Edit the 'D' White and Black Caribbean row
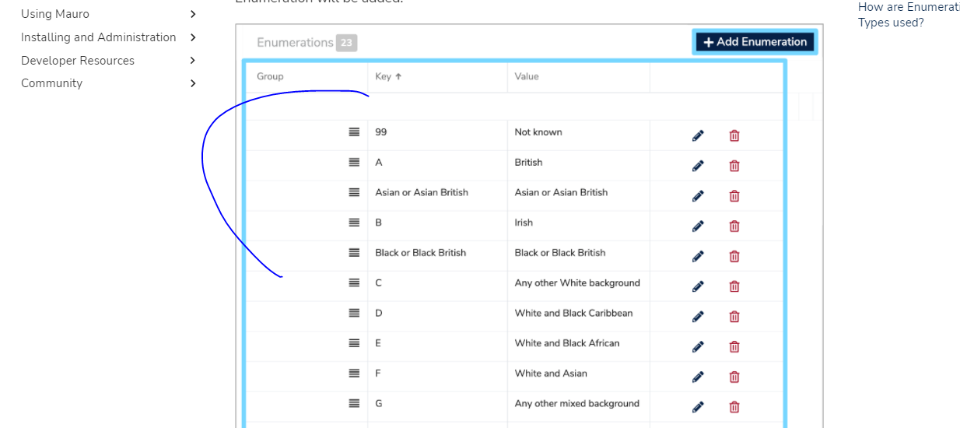This screenshot has width=960, height=428. [698, 317]
